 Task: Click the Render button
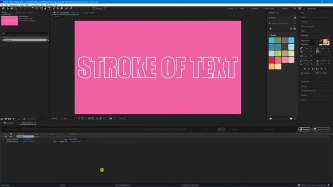point(304,129)
